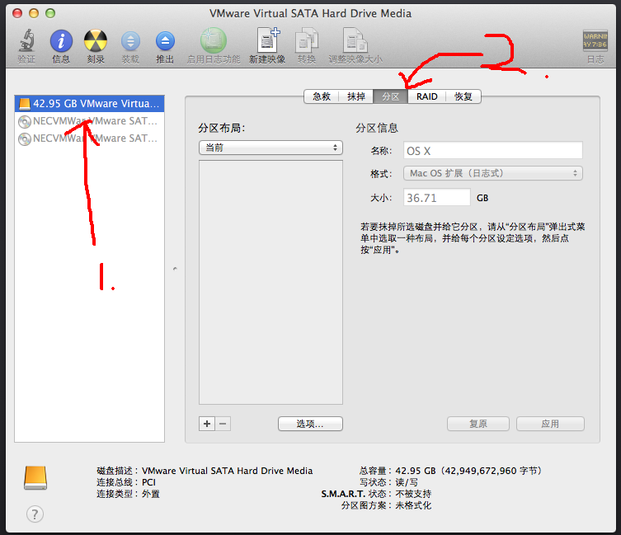Open the 分区布局 dropdown showing 当前

[271, 148]
